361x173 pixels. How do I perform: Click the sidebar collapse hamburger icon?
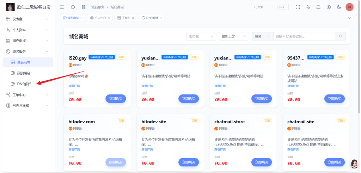(x=62, y=7)
